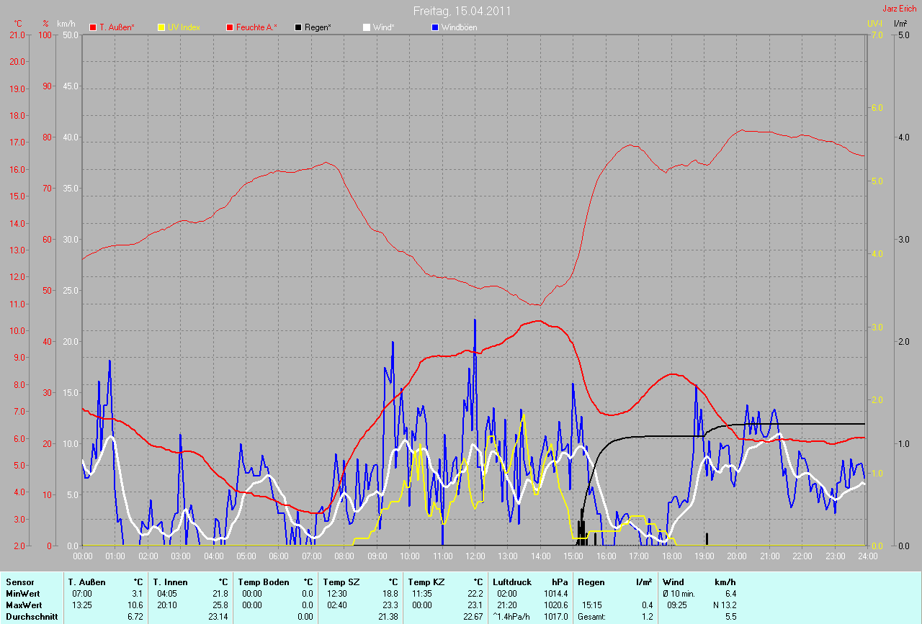Click the yellow UV Index legend swatch
The height and width of the screenshot is (624, 922).
pyautogui.click(x=161, y=27)
